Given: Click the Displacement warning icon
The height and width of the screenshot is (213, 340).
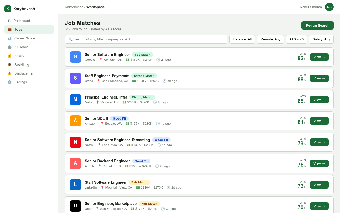Looking at the screenshot, I should click(x=10, y=73).
